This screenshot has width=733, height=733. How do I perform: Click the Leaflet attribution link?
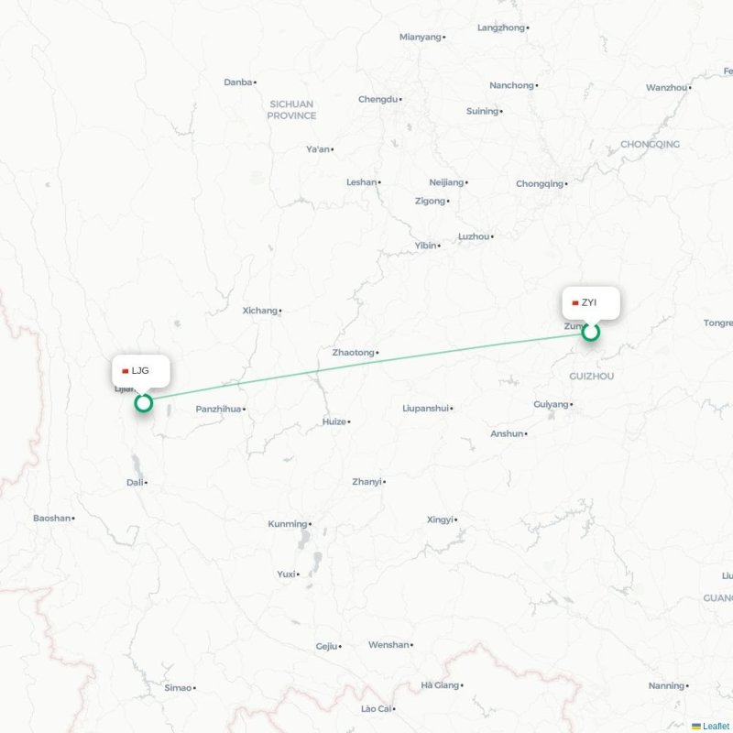[716, 726]
